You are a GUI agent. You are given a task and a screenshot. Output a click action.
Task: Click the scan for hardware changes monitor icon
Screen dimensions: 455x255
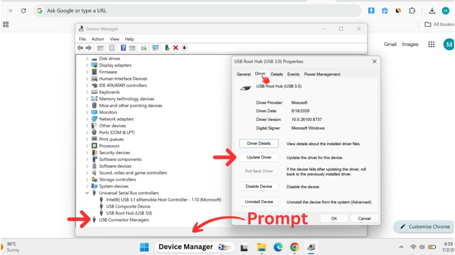155,48
